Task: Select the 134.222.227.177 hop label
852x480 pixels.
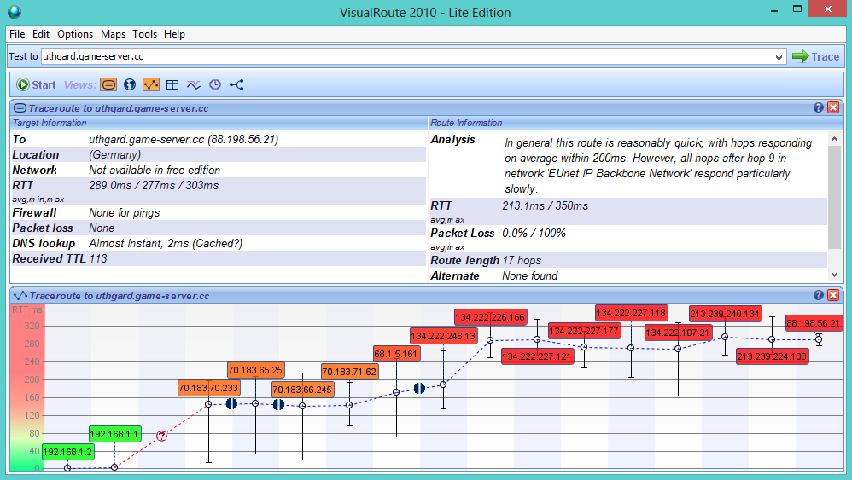Action: 584,331
